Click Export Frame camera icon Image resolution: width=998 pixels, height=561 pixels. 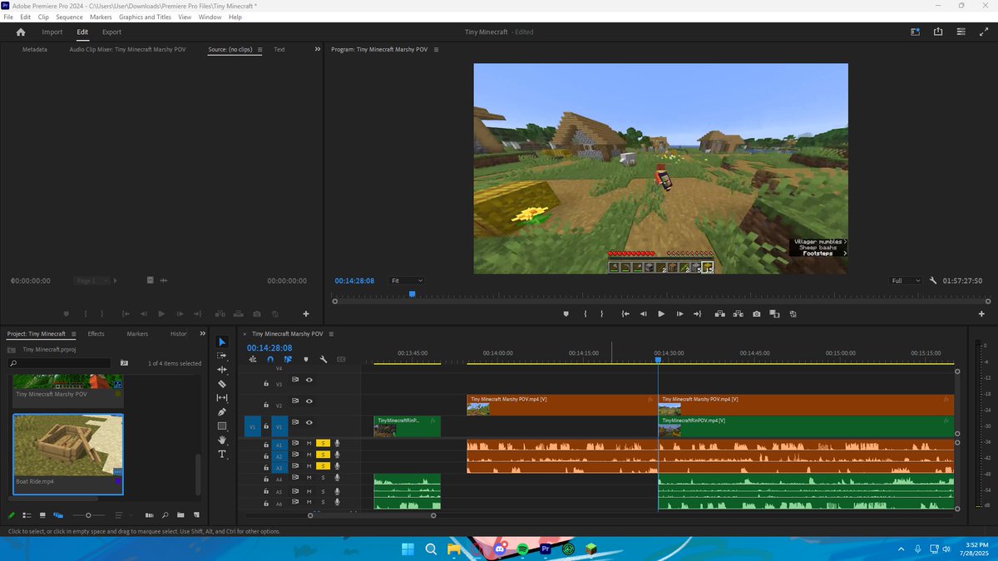click(756, 314)
